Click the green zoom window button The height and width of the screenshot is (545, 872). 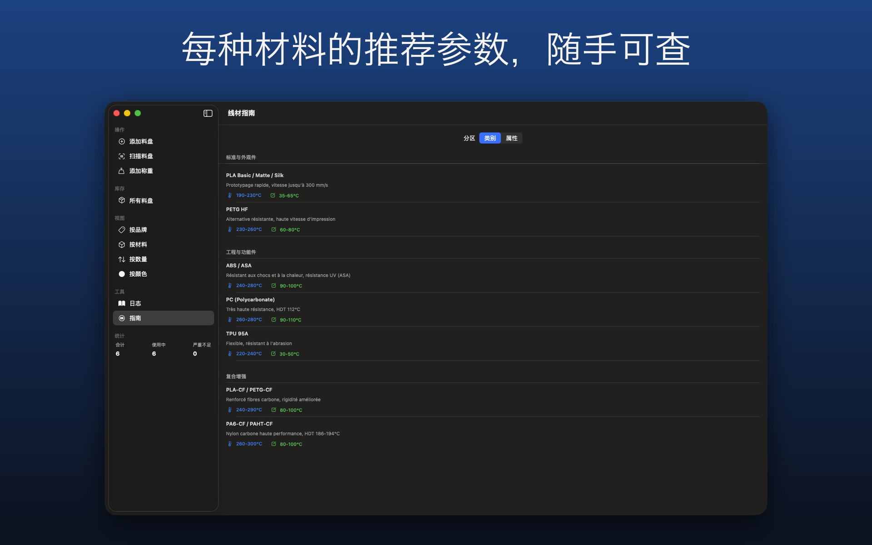click(x=138, y=114)
